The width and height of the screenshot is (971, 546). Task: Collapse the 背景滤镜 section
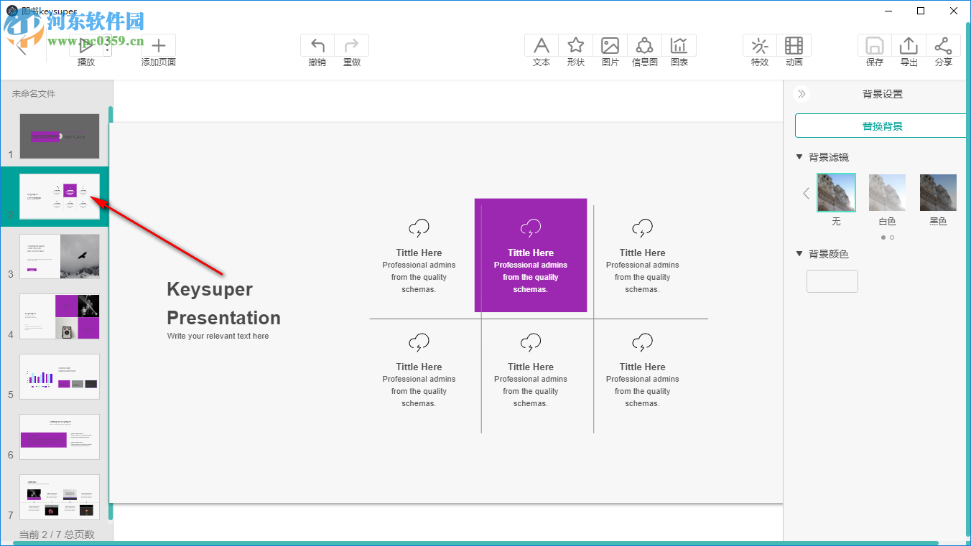(799, 157)
